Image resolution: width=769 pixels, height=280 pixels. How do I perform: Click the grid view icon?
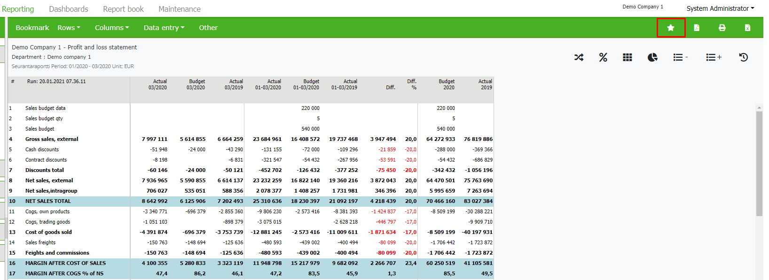coord(628,57)
